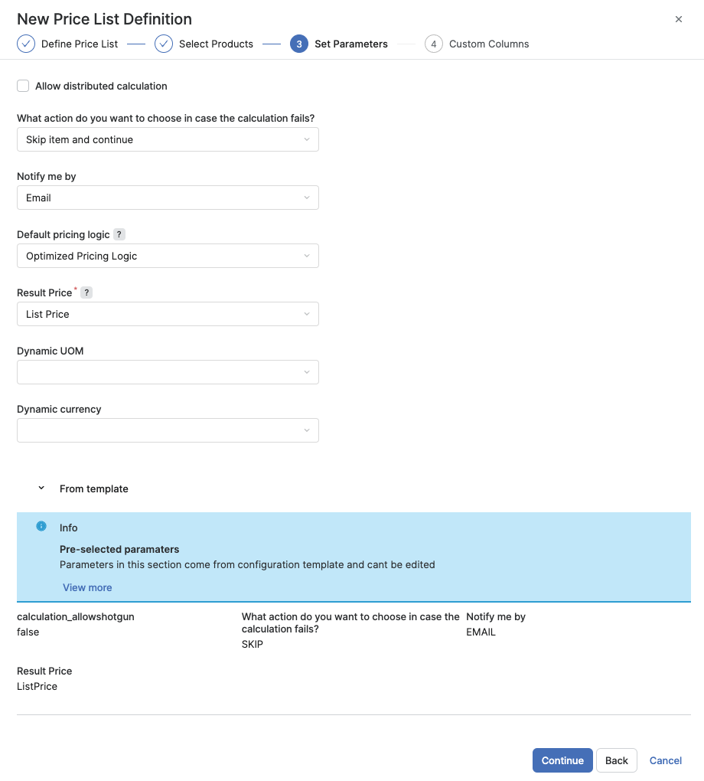Click the step 4 circle indicator
704x781 pixels.
point(434,44)
